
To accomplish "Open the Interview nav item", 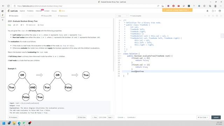I will [x=39, y=11].
